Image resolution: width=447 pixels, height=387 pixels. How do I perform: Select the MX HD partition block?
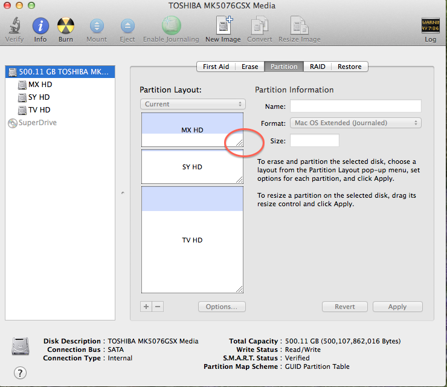click(x=192, y=130)
